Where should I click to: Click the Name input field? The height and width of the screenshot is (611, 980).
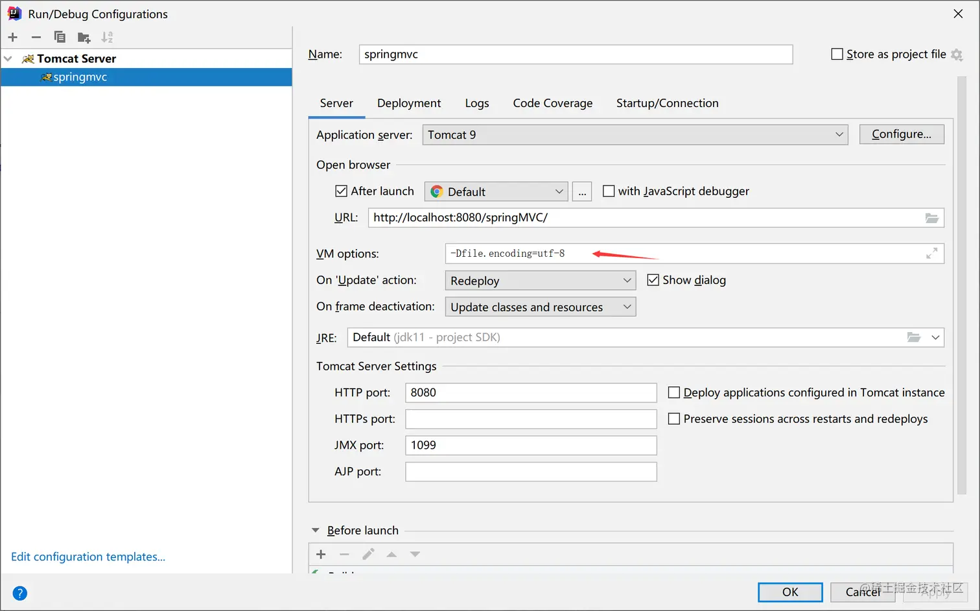[x=576, y=54]
